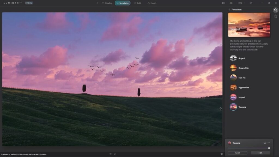Viewport: 279px width, 157px height.
Task: Click the plus icon to add images
Action: pos(97,3)
